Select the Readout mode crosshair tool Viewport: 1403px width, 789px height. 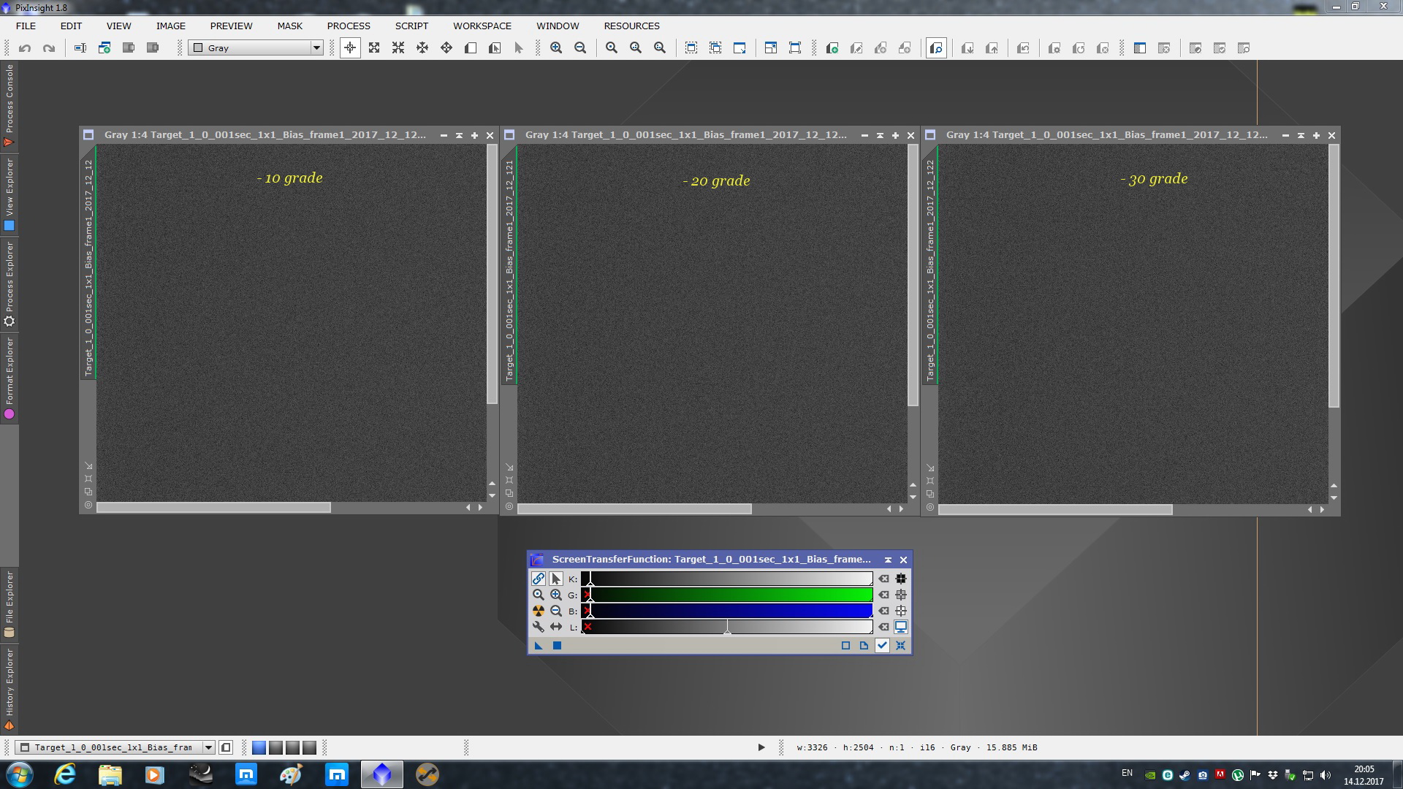(350, 48)
